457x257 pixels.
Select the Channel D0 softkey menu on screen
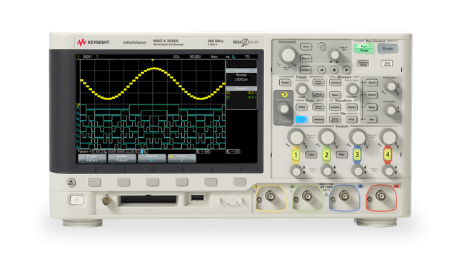[x=152, y=158]
